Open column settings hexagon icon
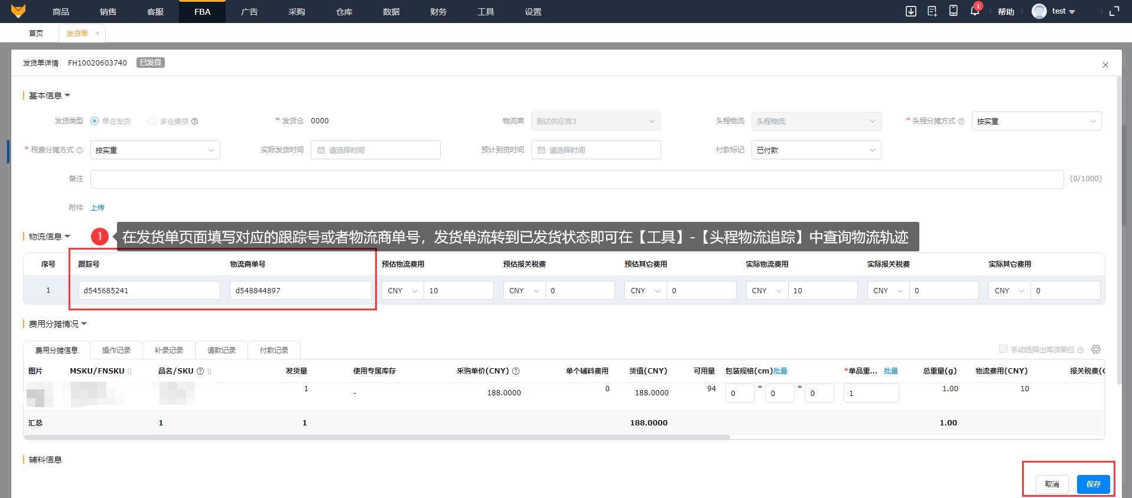The height and width of the screenshot is (498, 1132). (1096, 349)
